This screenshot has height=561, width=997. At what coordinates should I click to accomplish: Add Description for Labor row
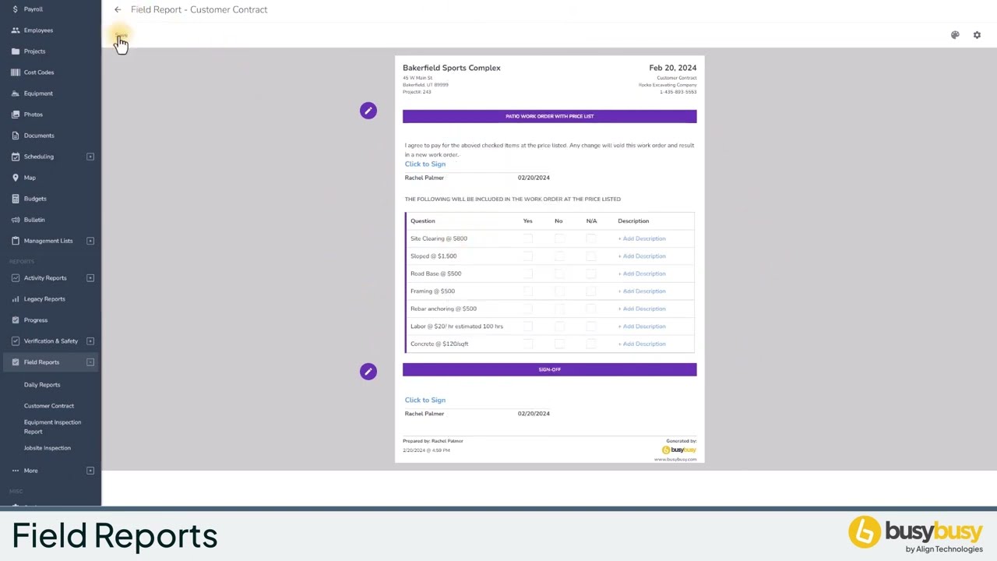click(x=642, y=326)
